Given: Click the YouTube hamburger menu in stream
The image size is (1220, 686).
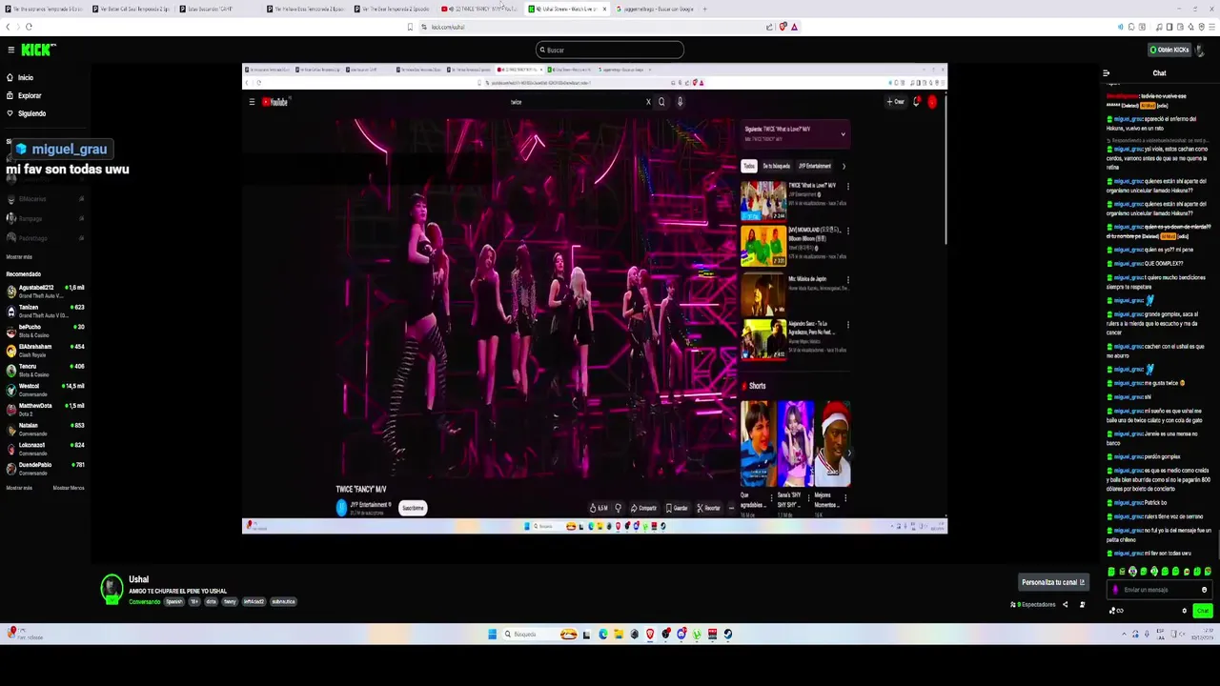Looking at the screenshot, I should tap(252, 102).
